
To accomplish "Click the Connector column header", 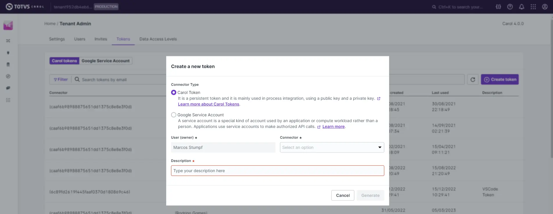I will point(58,93).
